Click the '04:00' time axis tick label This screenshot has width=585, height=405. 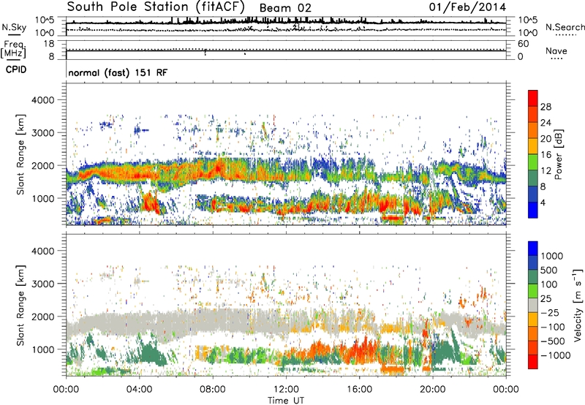pyautogui.click(x=140, y=390)
